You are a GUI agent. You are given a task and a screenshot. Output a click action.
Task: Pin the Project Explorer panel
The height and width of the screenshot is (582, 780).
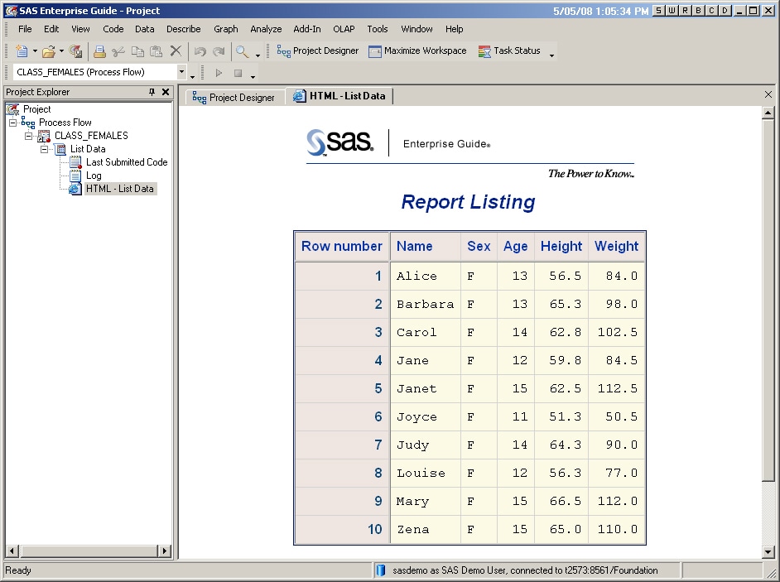pyautogui.click(x=152, y=92)
